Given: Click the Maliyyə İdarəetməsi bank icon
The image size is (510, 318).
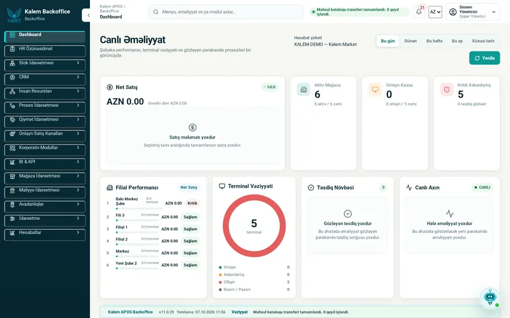Looking at the screenshot, I should (12, 190).
